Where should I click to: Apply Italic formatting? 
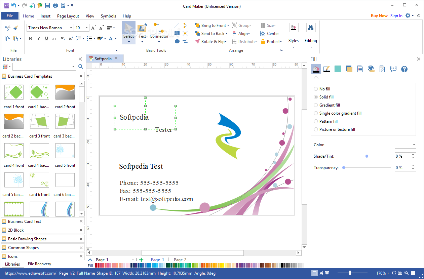(x=38, y=39)
